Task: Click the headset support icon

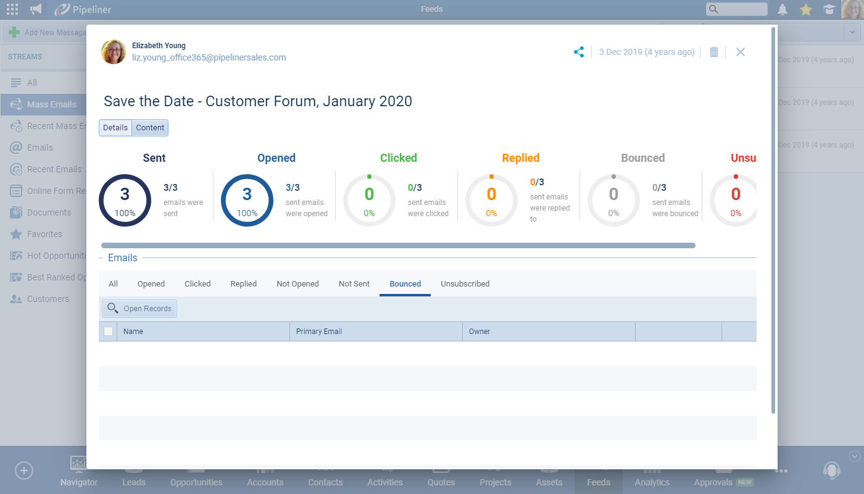Action: 831,471
